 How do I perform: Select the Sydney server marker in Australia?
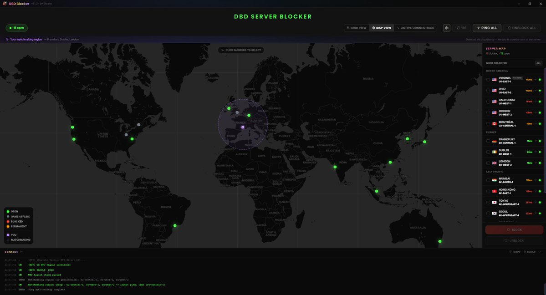pyautogui.click(x=440, y=241)
